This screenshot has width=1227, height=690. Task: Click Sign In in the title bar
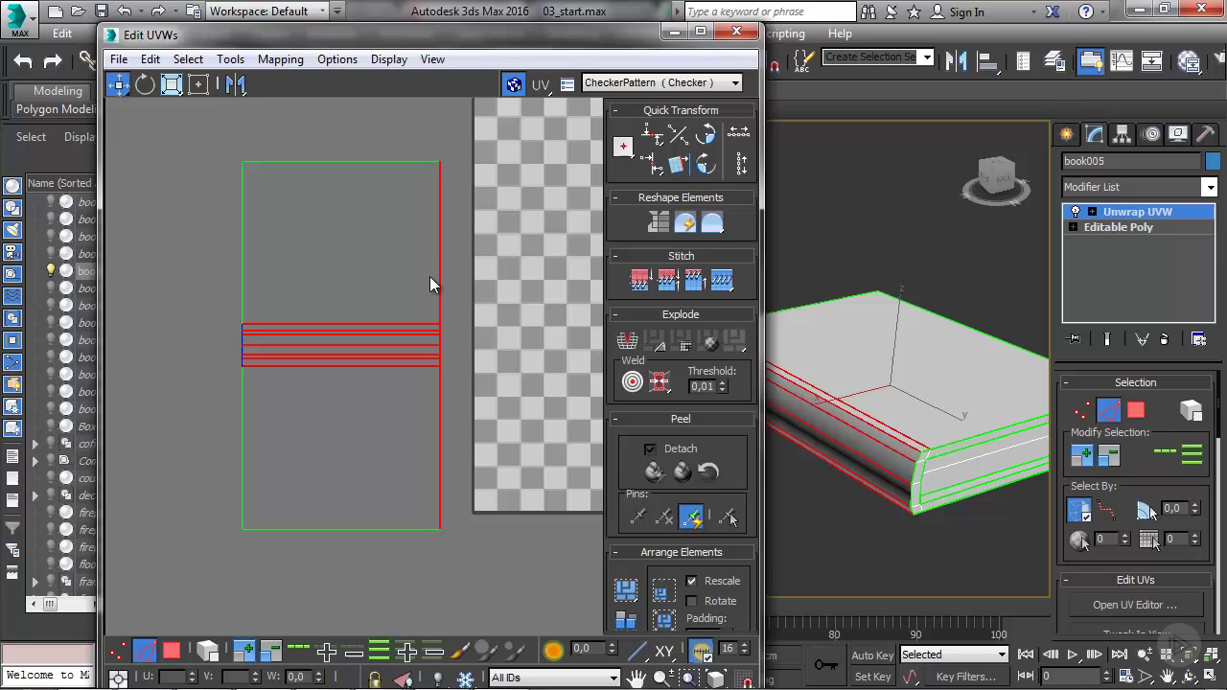click(x=966, y=12)
